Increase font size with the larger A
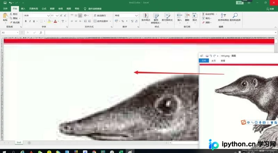This screenshot has width=278, height=153. pos(61,16)
